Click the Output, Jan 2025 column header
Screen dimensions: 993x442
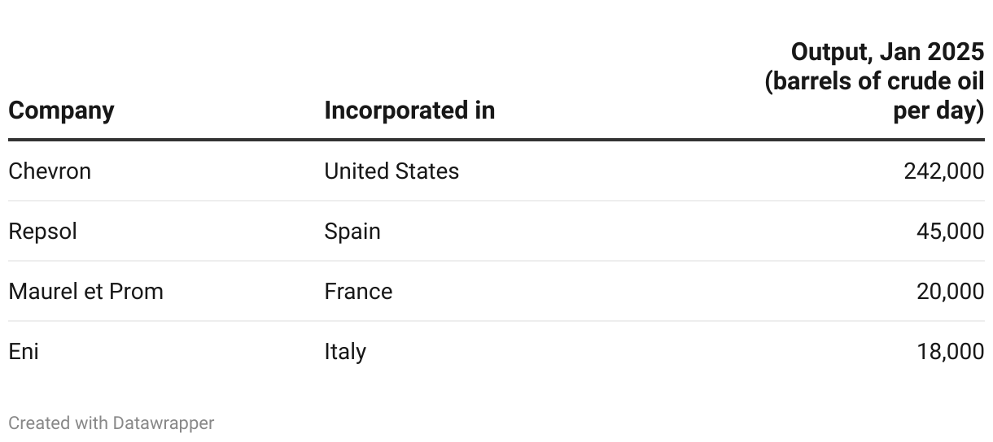[887, 53]
